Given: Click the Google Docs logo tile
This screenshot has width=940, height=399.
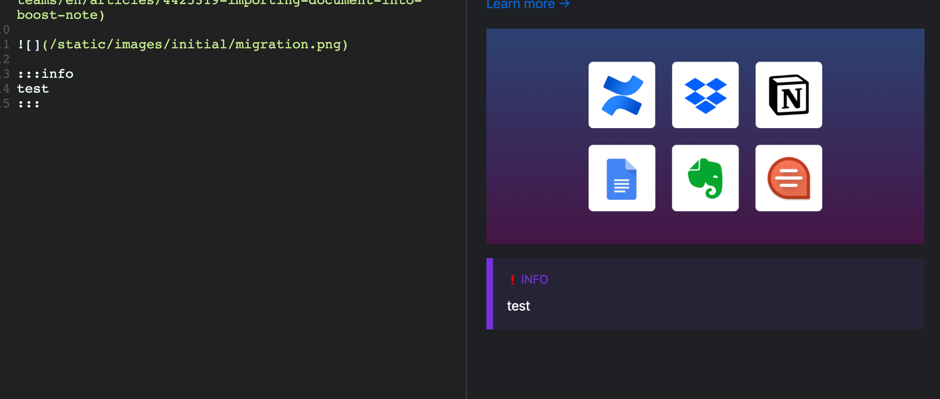Looking at the screenshot, I should (621, 178).
